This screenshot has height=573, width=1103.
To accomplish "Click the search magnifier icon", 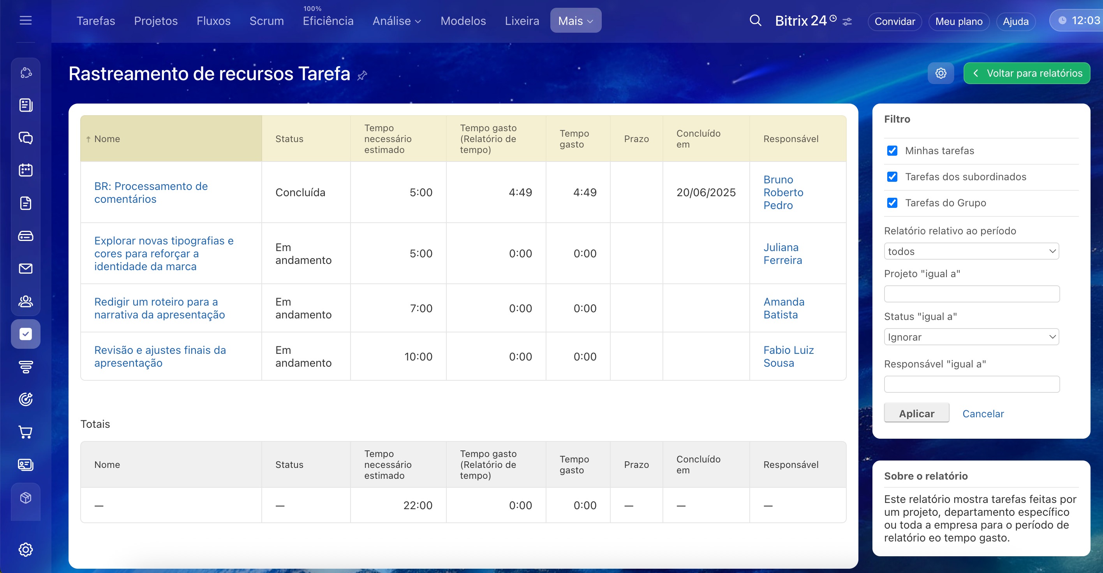I will (755, 20).
